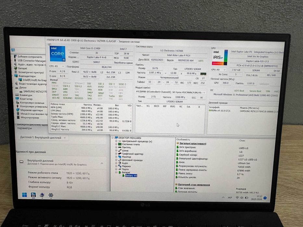Click the green status icon next to NVMe x4
Image resolution: width=303 pixels, height=227 pixels.
tap(210, 111)
